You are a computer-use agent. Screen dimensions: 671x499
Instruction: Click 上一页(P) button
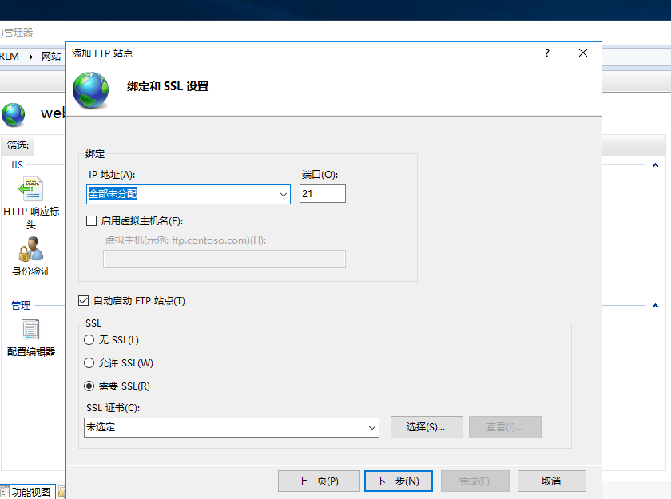(x=319, y=481)
